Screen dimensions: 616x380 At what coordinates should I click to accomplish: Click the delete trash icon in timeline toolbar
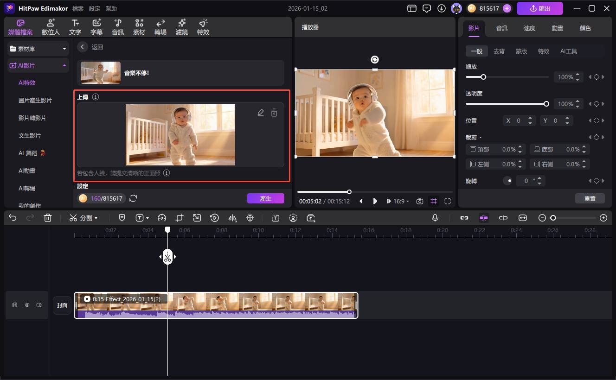(x=47, y=218)
